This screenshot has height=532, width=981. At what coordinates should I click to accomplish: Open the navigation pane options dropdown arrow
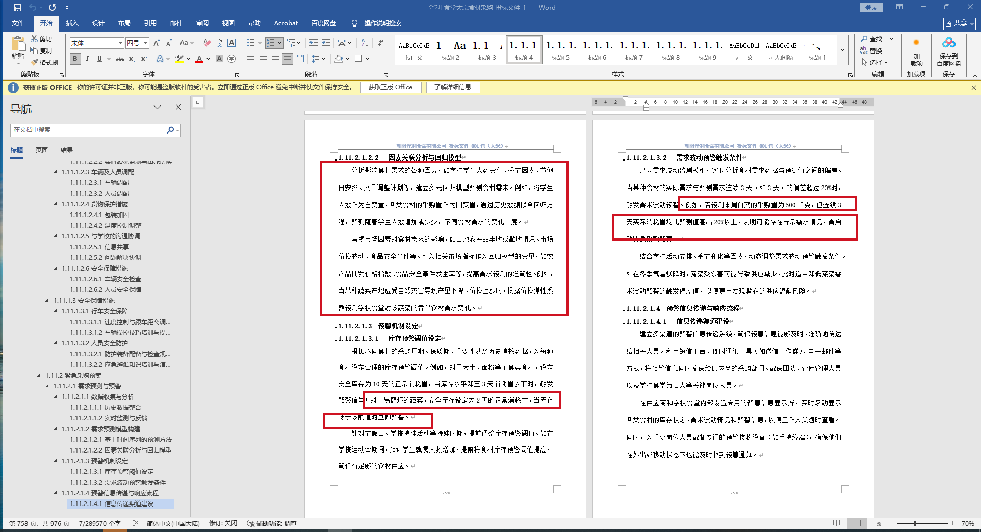[157, 107]
